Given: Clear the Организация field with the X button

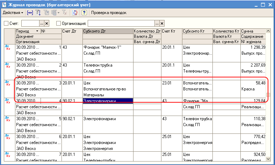Looking at the screenshot, I should 162,23.
